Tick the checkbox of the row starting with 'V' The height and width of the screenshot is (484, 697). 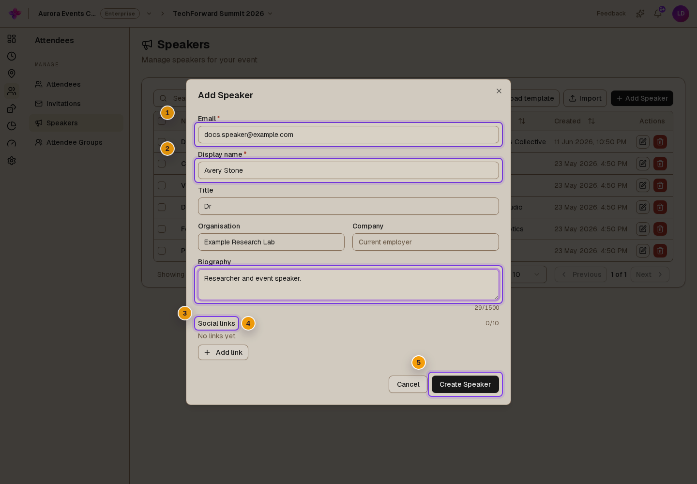click(162, 185)
